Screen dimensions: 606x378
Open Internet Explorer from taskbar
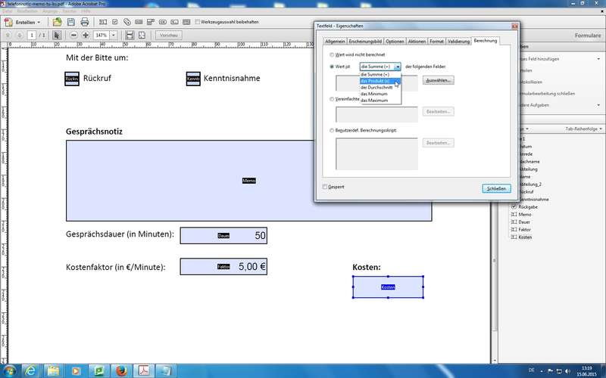[x=31, y=371]
